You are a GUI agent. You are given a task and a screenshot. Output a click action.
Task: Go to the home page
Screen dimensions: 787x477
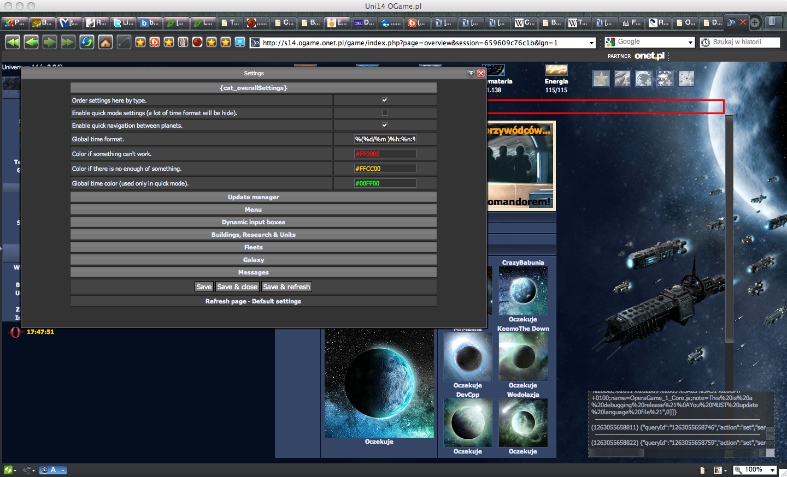pos(105,42)
